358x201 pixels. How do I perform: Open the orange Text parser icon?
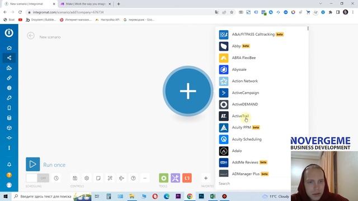(187, 178)
